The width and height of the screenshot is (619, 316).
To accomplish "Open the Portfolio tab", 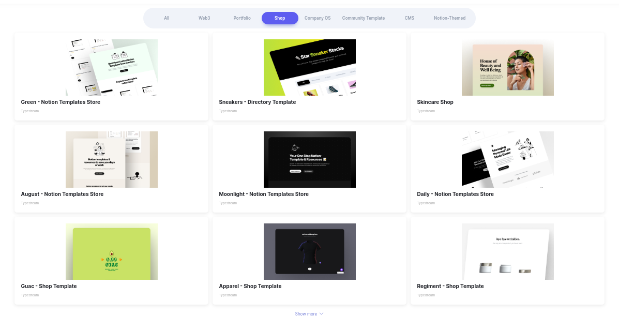I will 242,18.
